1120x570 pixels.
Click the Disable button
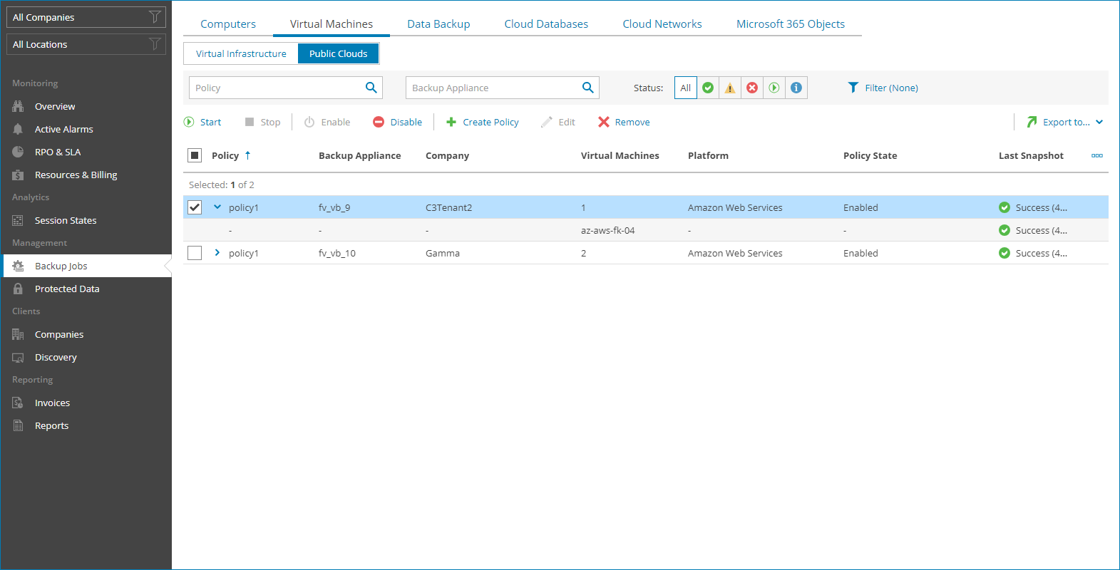(x=398, y=122)
